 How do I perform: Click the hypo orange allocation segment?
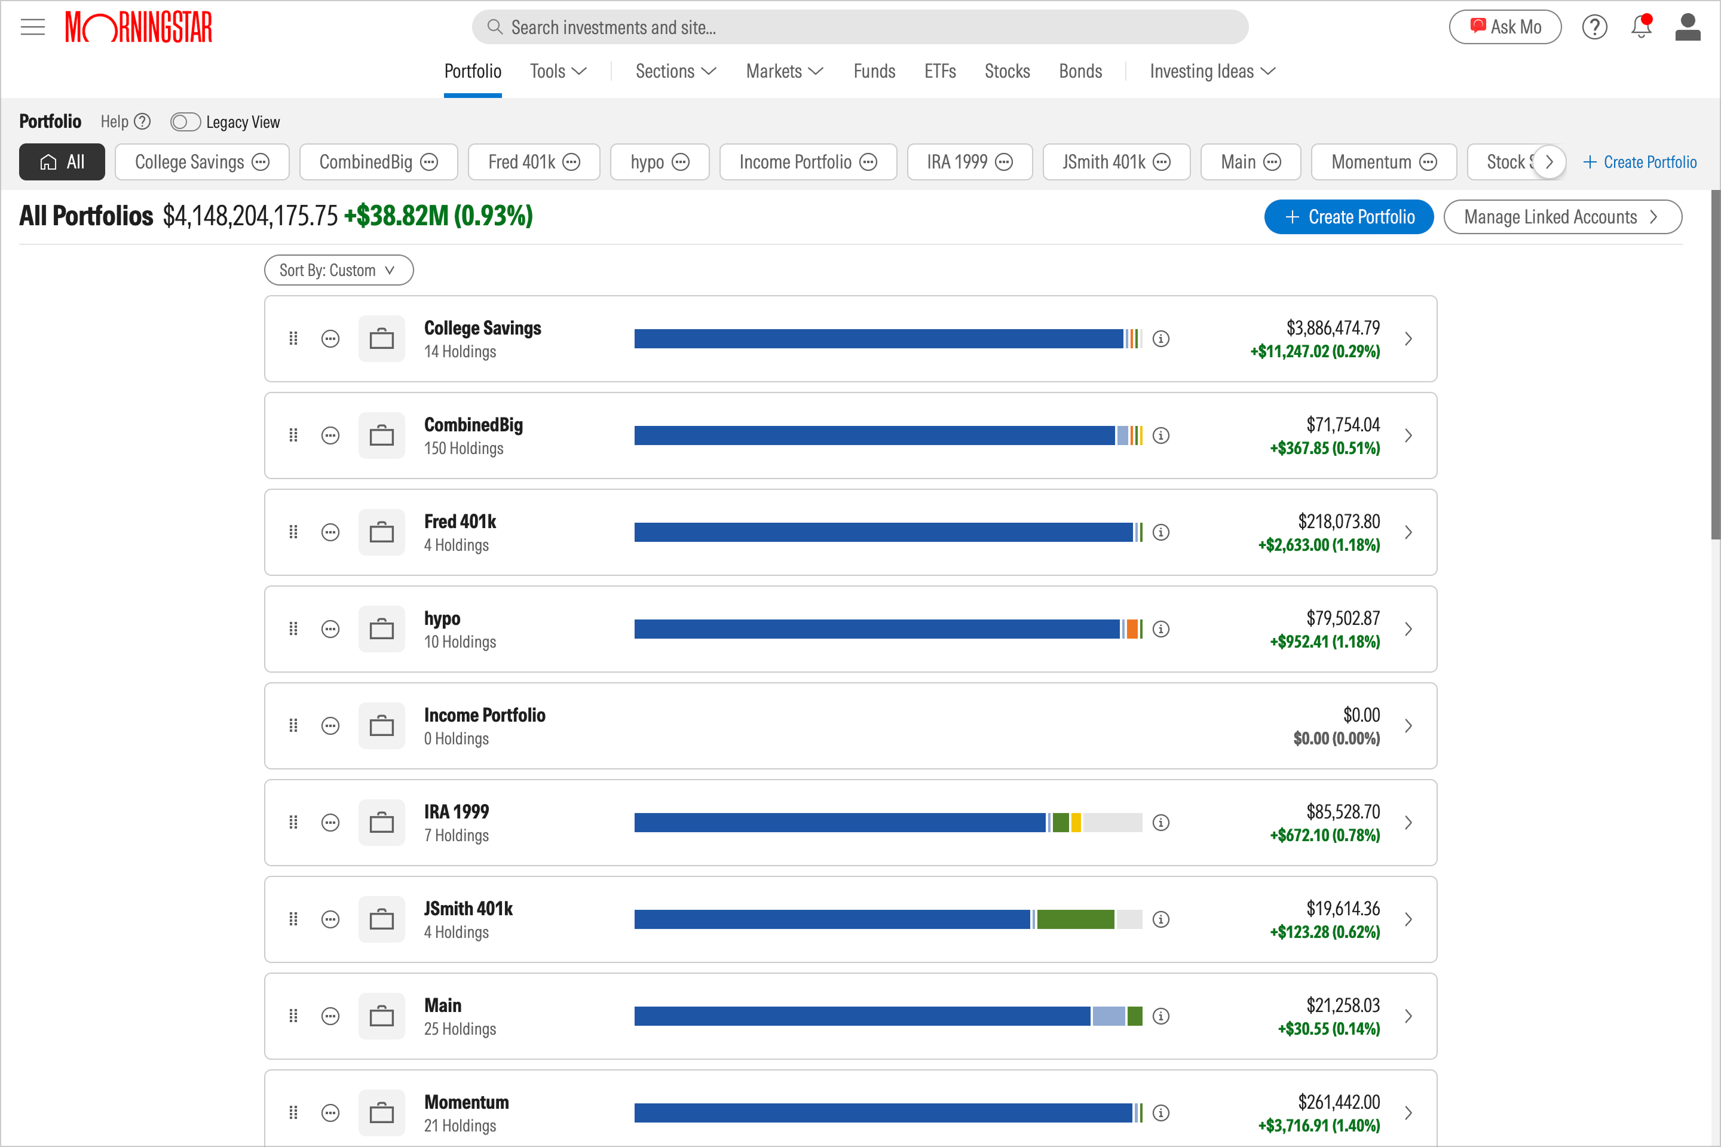point(1132,628)
